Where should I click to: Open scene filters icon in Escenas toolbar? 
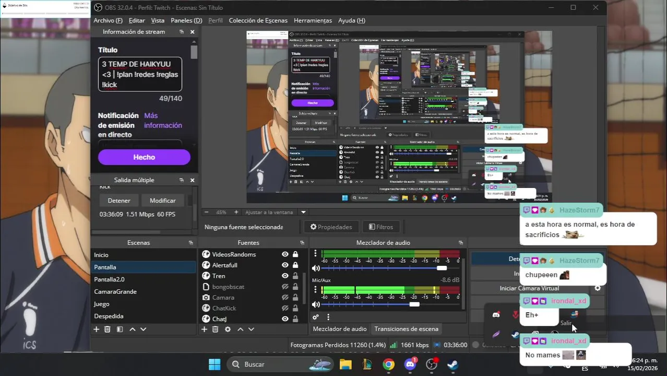pos(120,330)
